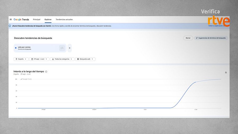This screenshot has height=134, width=238.
Task: Click the help icon next to Interés a lo largo del tiempo
Action: coord(46,72)
